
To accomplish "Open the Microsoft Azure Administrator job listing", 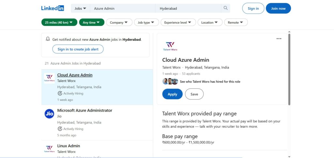I will tap(84, 111).
